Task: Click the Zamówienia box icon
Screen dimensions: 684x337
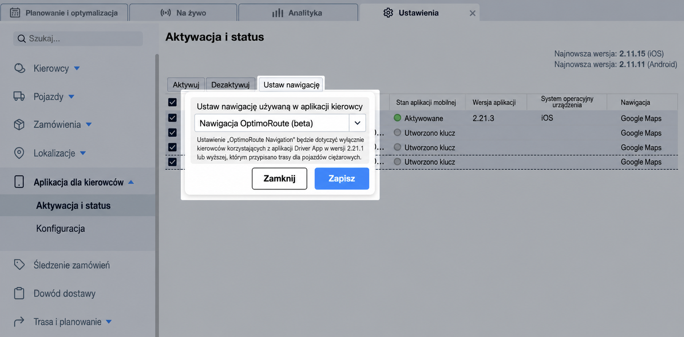Action: tap(19, 125)
